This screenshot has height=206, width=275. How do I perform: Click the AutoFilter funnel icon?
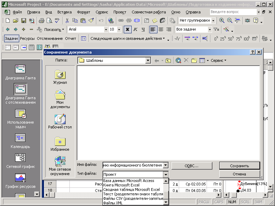(216, 30)
